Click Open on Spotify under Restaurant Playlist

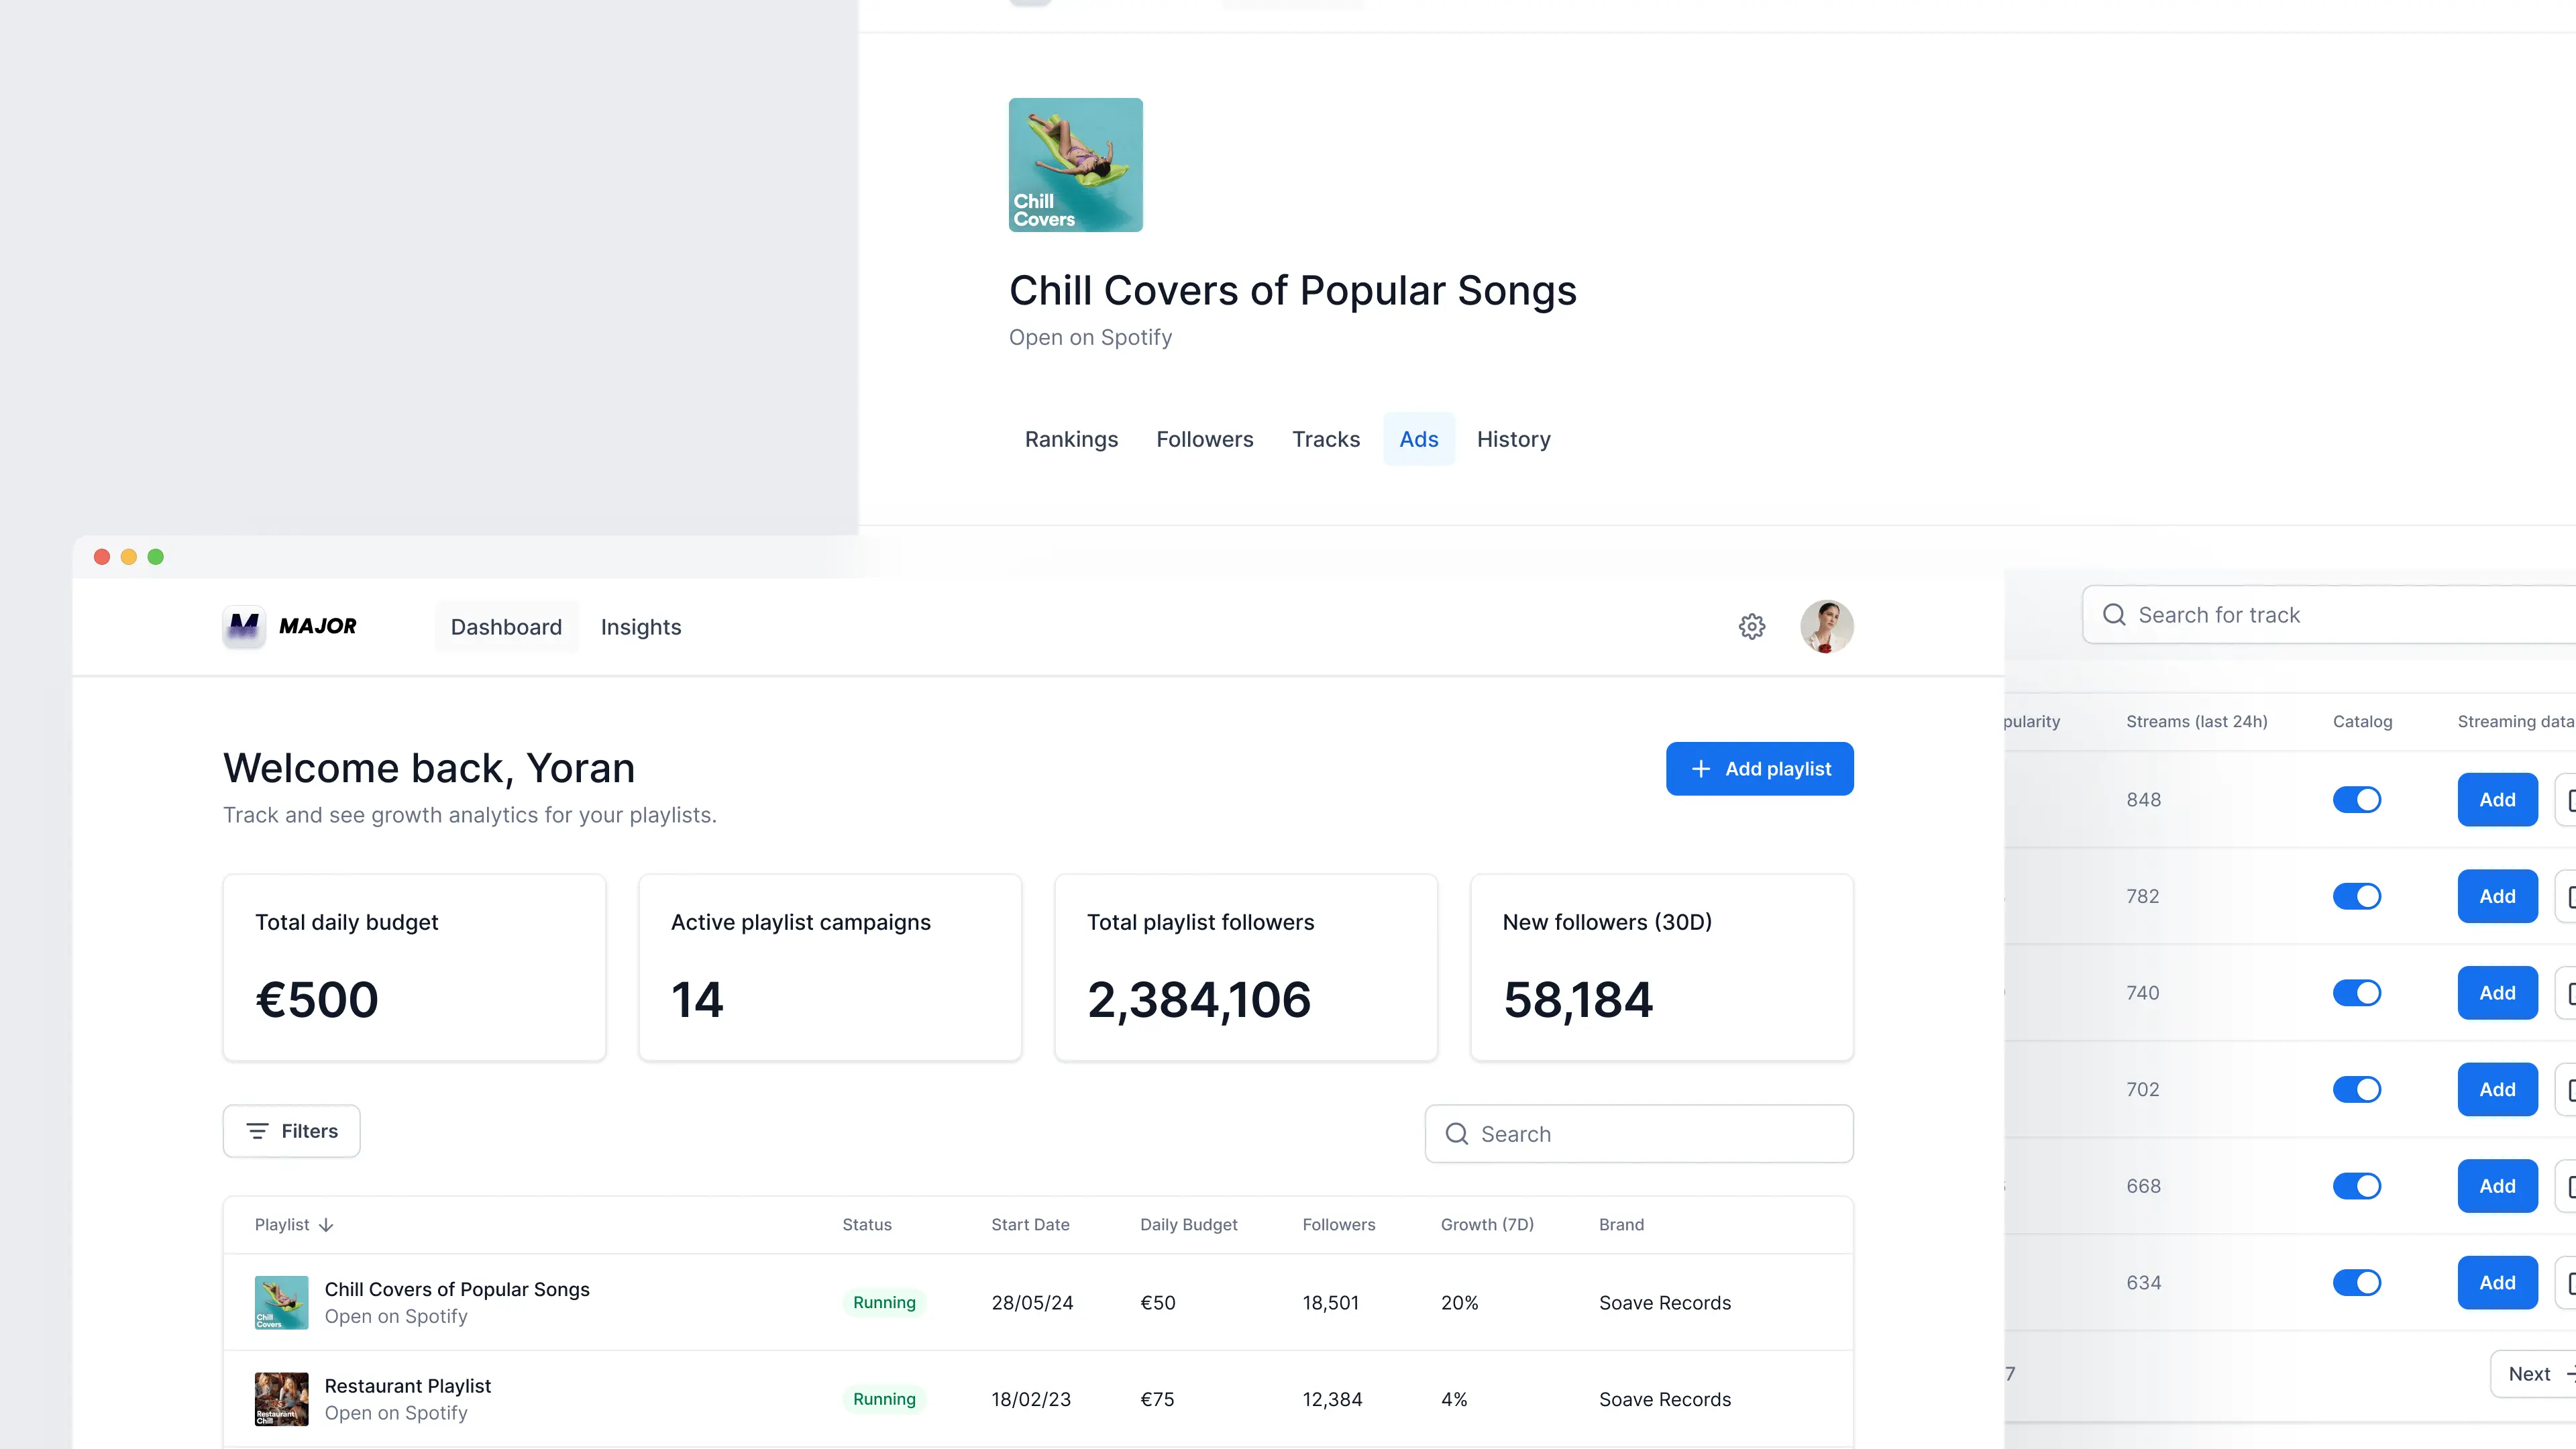pyautogui.click(x=396, y=1413)
